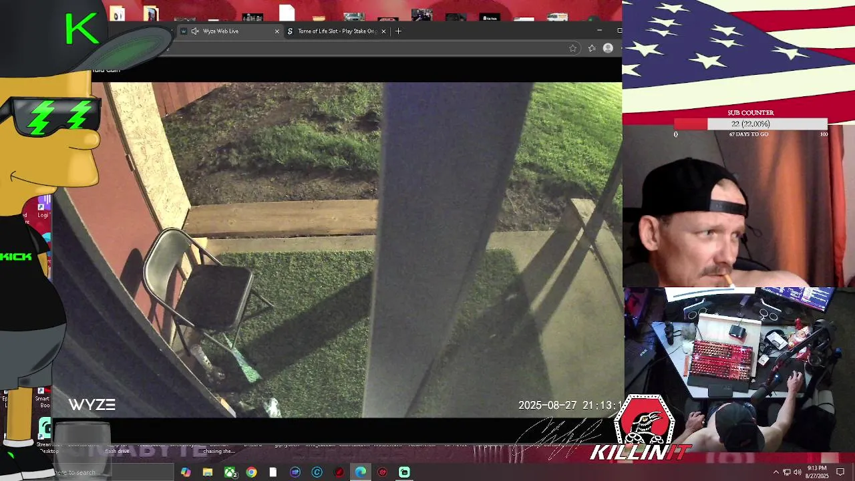Open File Explorer from the taskbar
This screenshot has height=481, width=855.
pyautogui.click(x=208, y=472)
